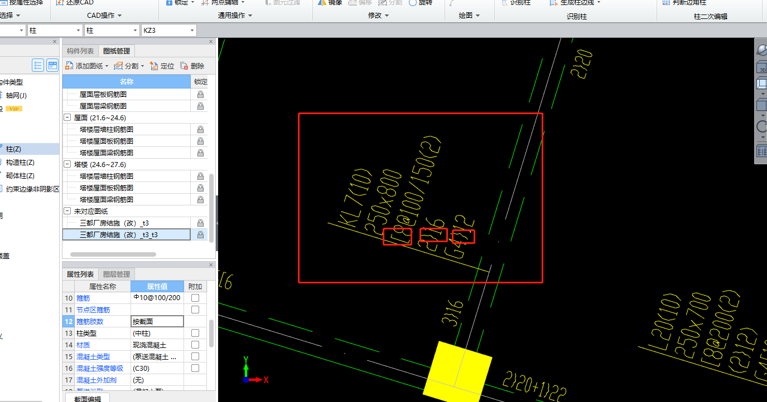
Task: Toggle lock for 屋面层梁钢筋图
Action: 200,106
